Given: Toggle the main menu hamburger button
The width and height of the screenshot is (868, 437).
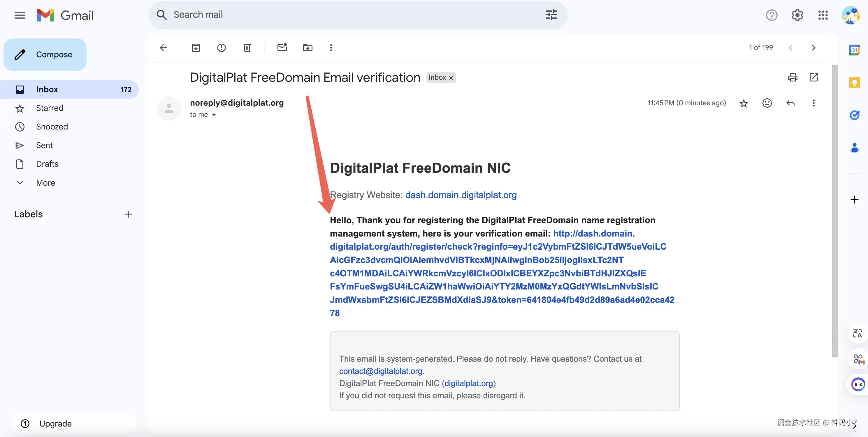Looking at the screenshot, I should pos(20,15).
